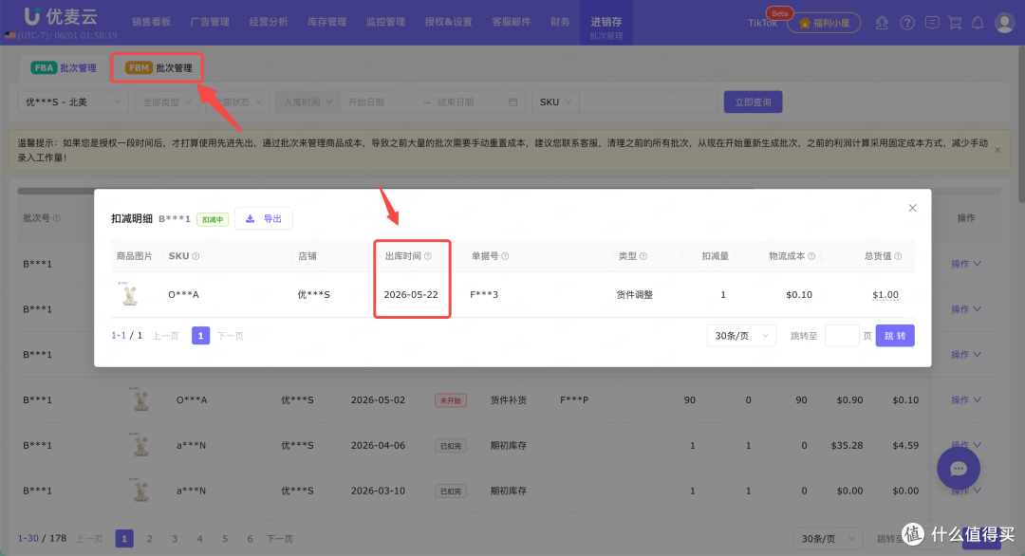Click info icon next to 出库时间
The height and width of the screenshot is (556, 1025).
click(x=427, y=256)
